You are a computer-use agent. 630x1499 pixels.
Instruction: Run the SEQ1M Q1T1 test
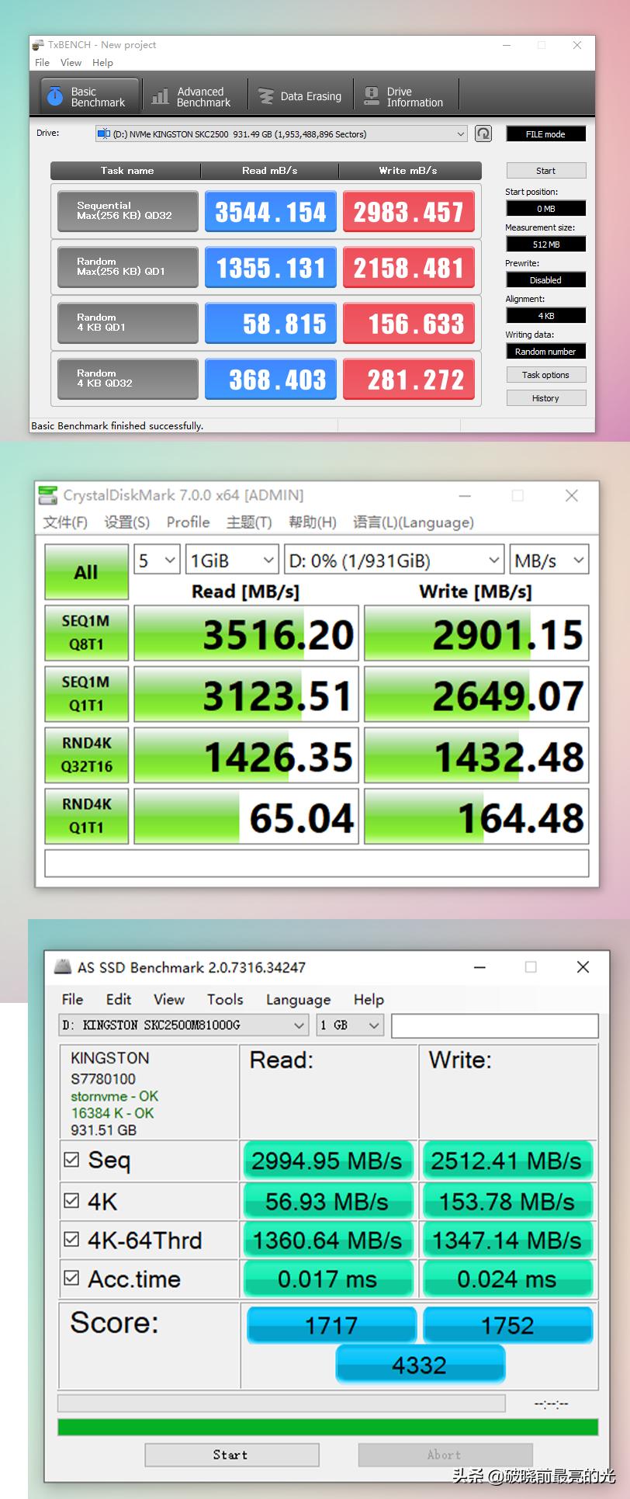[86, 694]
